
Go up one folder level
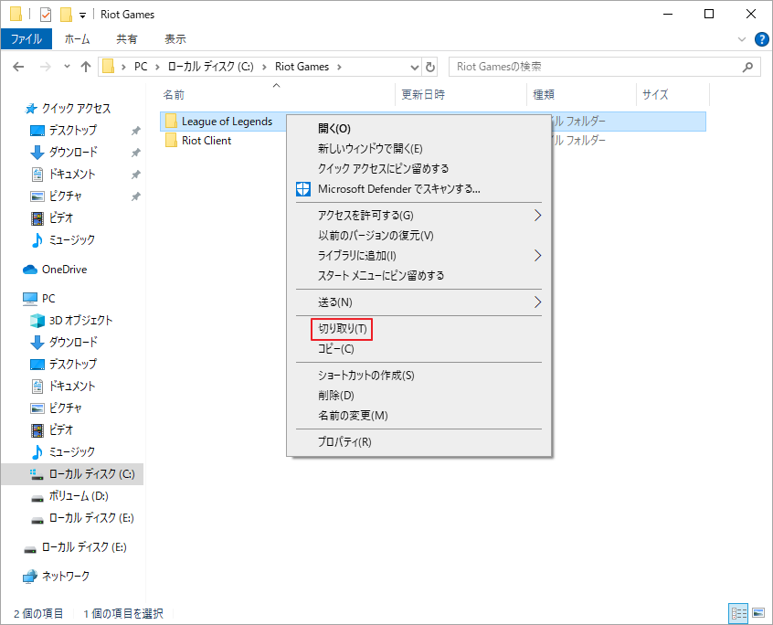(86, 67)
